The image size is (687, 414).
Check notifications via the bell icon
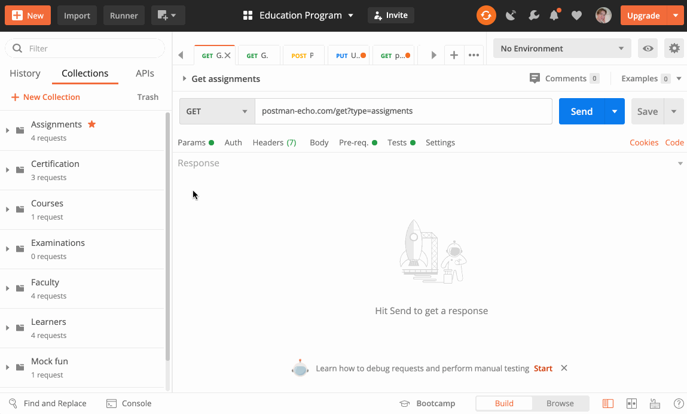click(554, 15)
